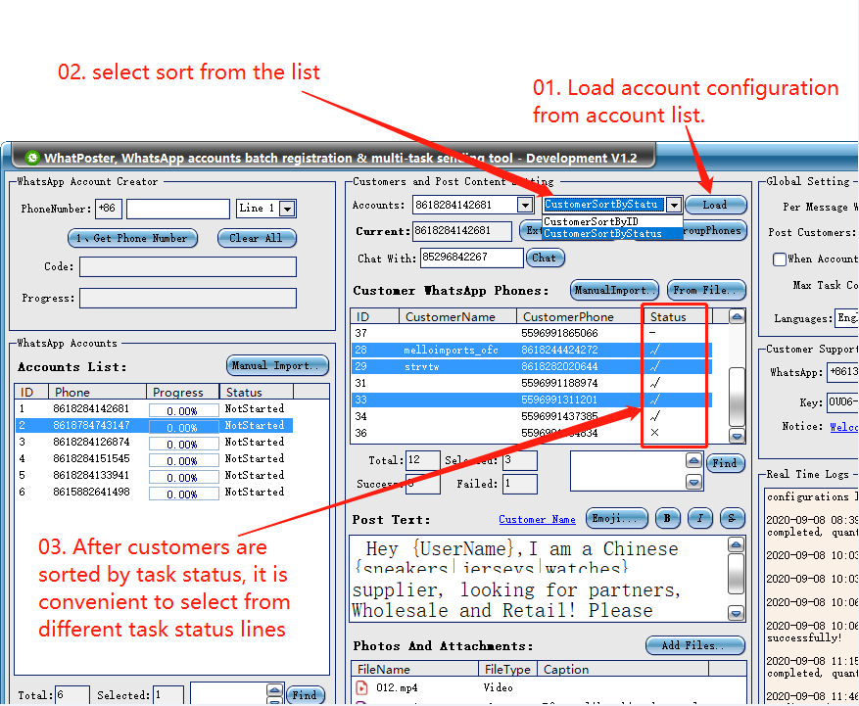Screen dimensions: 859x706
Task: Down arrow beside customer Find box
Action: pos(693,482)
